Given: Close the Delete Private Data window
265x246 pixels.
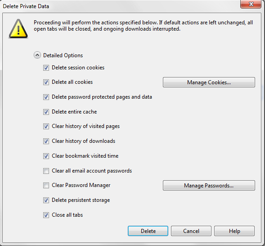Looking at the screenshot, I should point(251,4).
